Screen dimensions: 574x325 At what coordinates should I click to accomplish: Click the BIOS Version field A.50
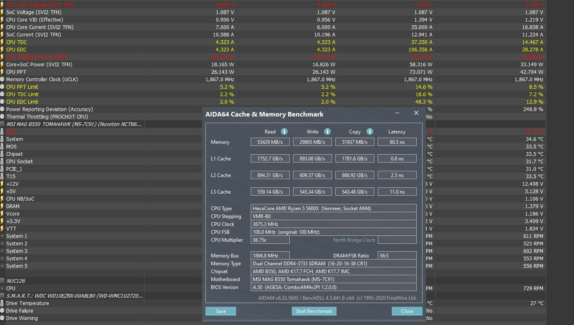(334, 287)
